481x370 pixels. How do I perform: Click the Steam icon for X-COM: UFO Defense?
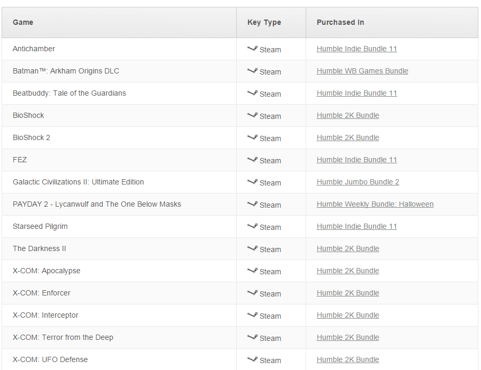pos(252,359)
